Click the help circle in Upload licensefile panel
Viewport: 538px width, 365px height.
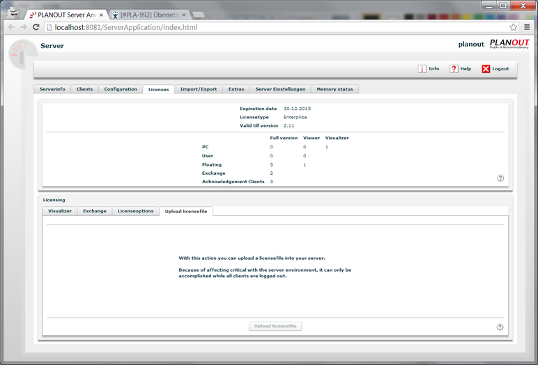point(500,327)
